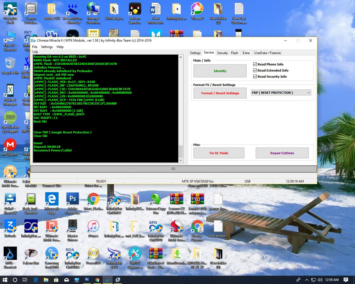Open the New Text Document icon

pyautogui.click(x=239, y=13)
